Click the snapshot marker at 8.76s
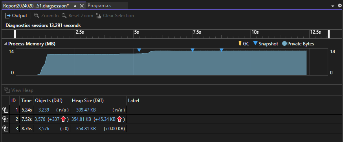343x142 pixels. click(x=221, y=50)
